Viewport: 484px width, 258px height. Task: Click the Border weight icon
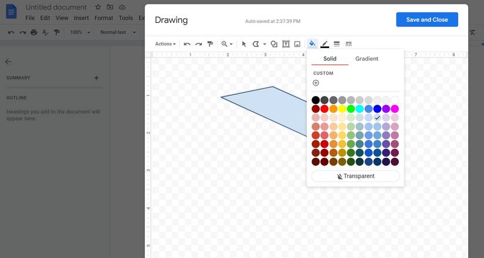[x=337, y=44]
